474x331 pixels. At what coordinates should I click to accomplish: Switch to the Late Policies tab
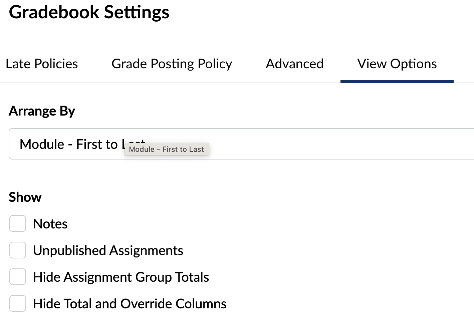tap(42, 64)
